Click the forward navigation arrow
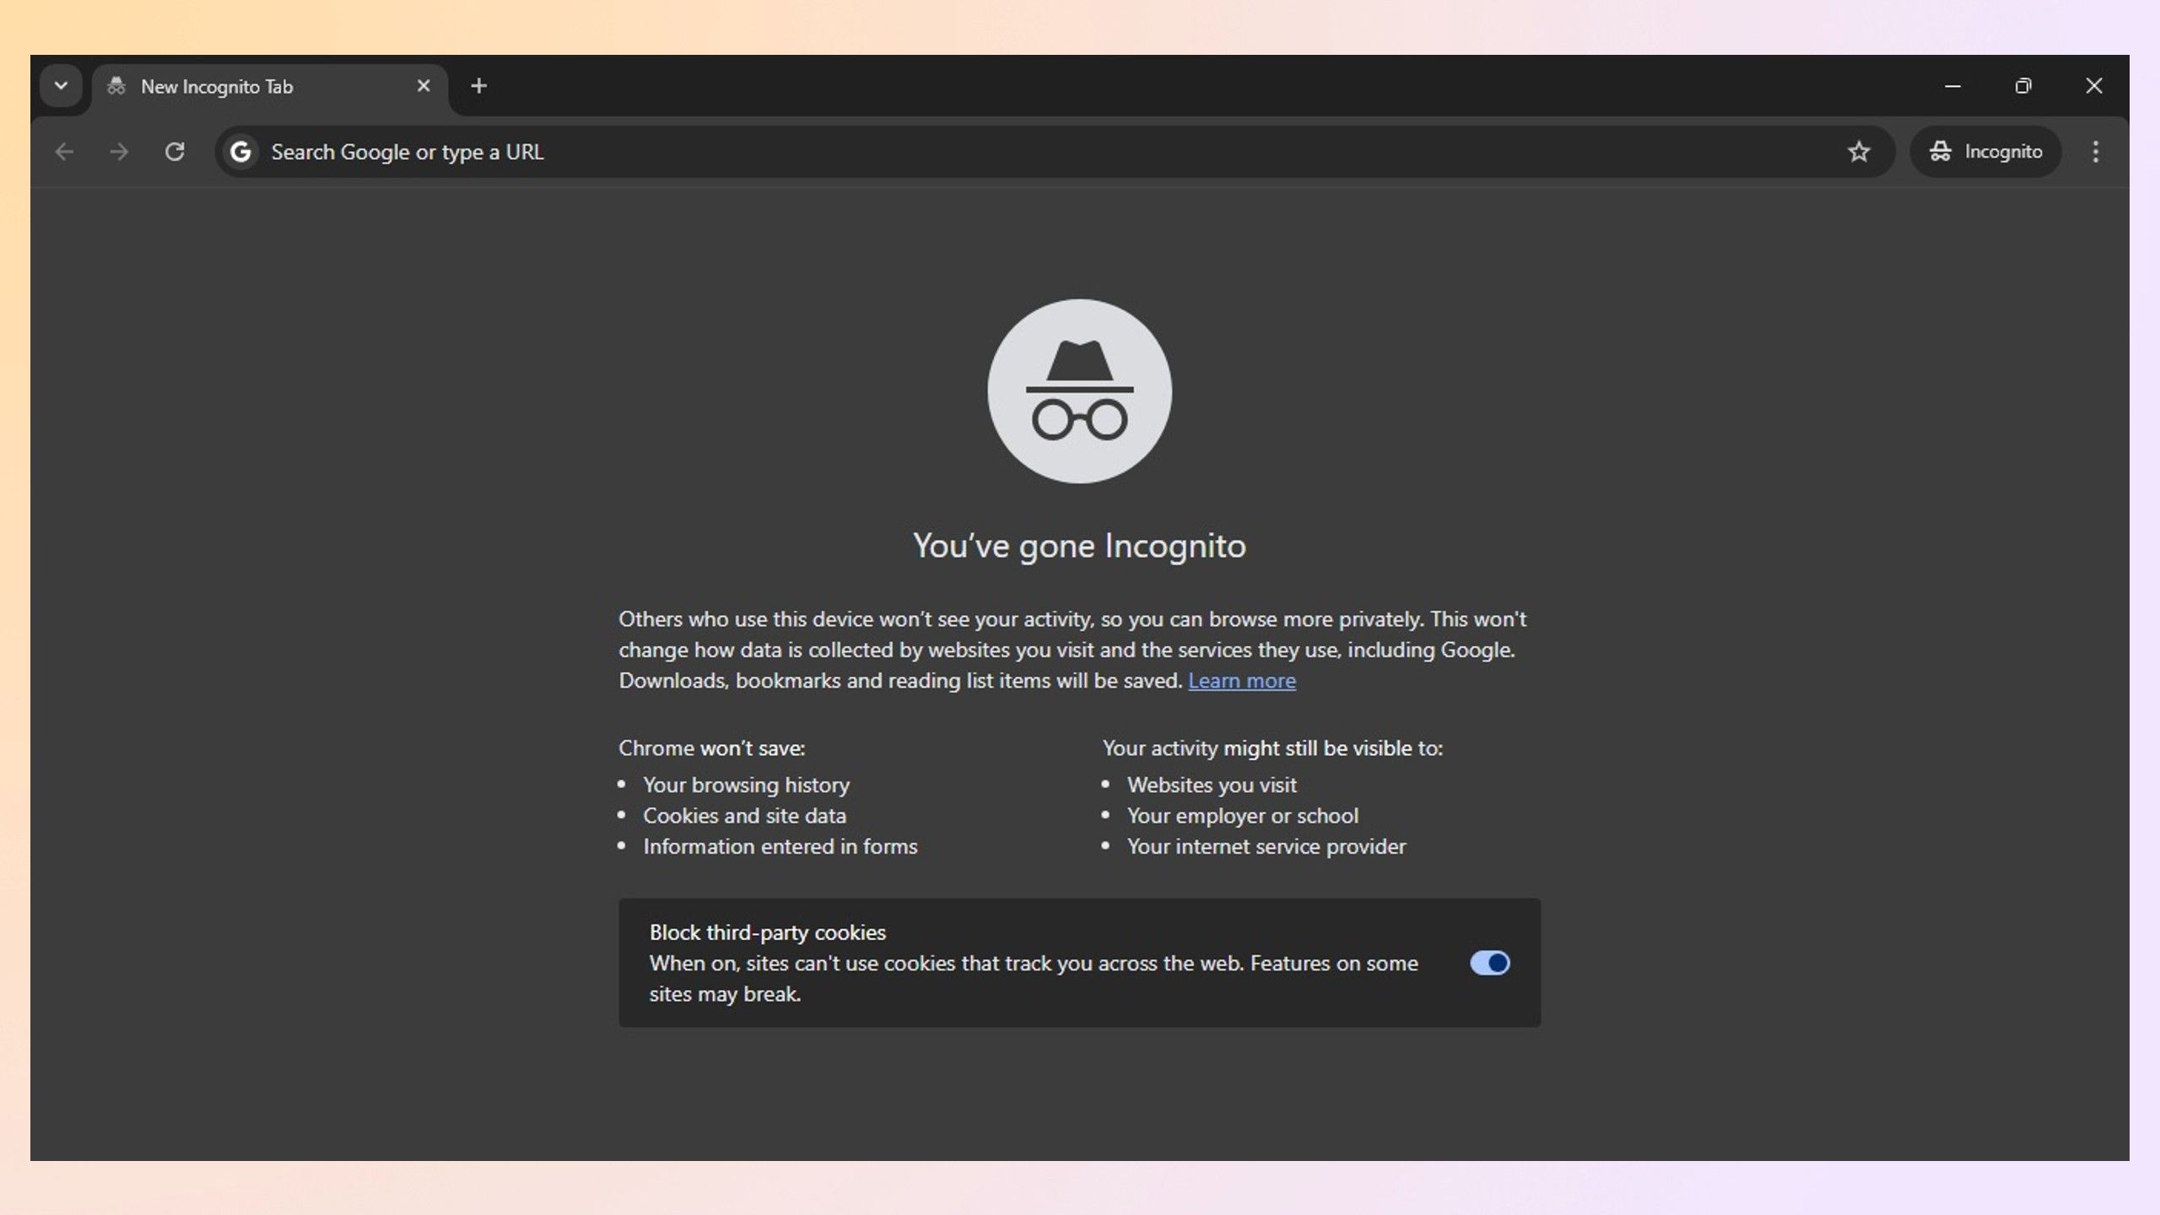 (x=119, y=151)
